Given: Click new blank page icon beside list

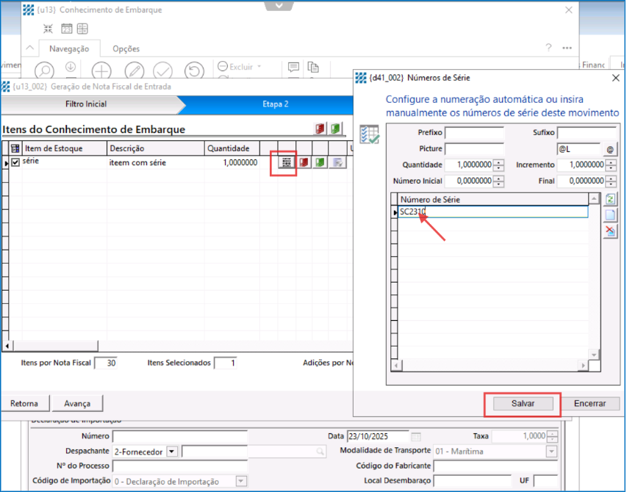Looking at the screenshot, I should tap(610, 215).
